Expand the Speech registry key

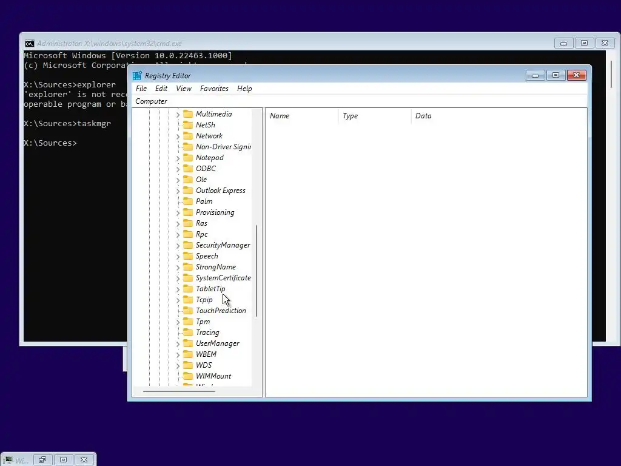click(x=178, y=257)
